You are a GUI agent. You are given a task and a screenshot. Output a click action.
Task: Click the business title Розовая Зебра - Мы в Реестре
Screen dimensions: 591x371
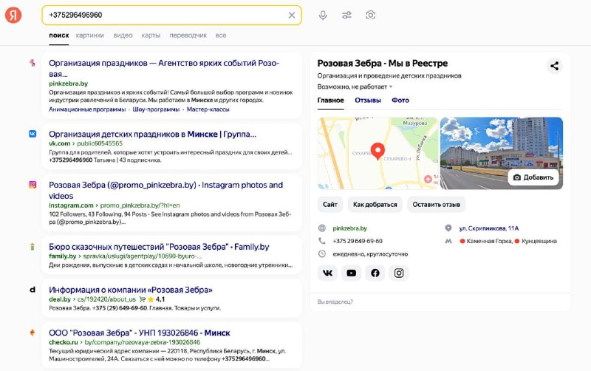[383, 64]
